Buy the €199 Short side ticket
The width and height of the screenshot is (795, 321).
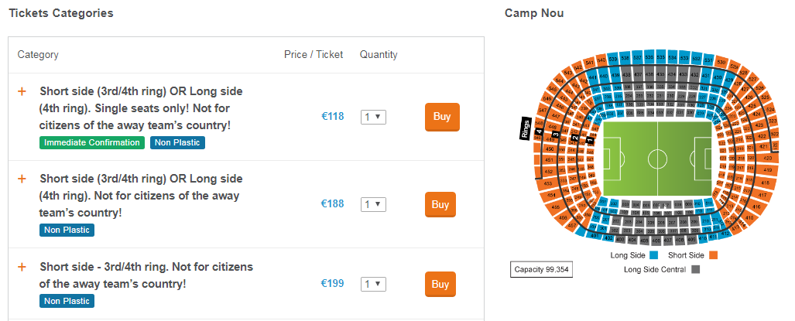click(x=440, y=284)
